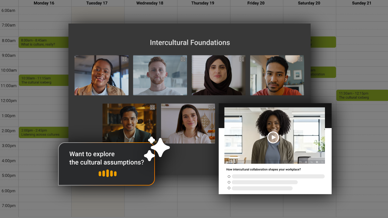Expand the fourth top-row participant's tile

[300, 59]
